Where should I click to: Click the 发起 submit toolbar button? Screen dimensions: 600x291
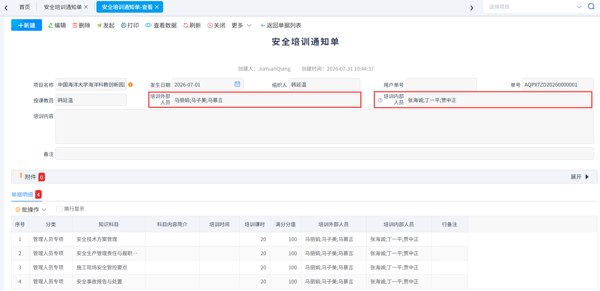click(x=105, y=25)
